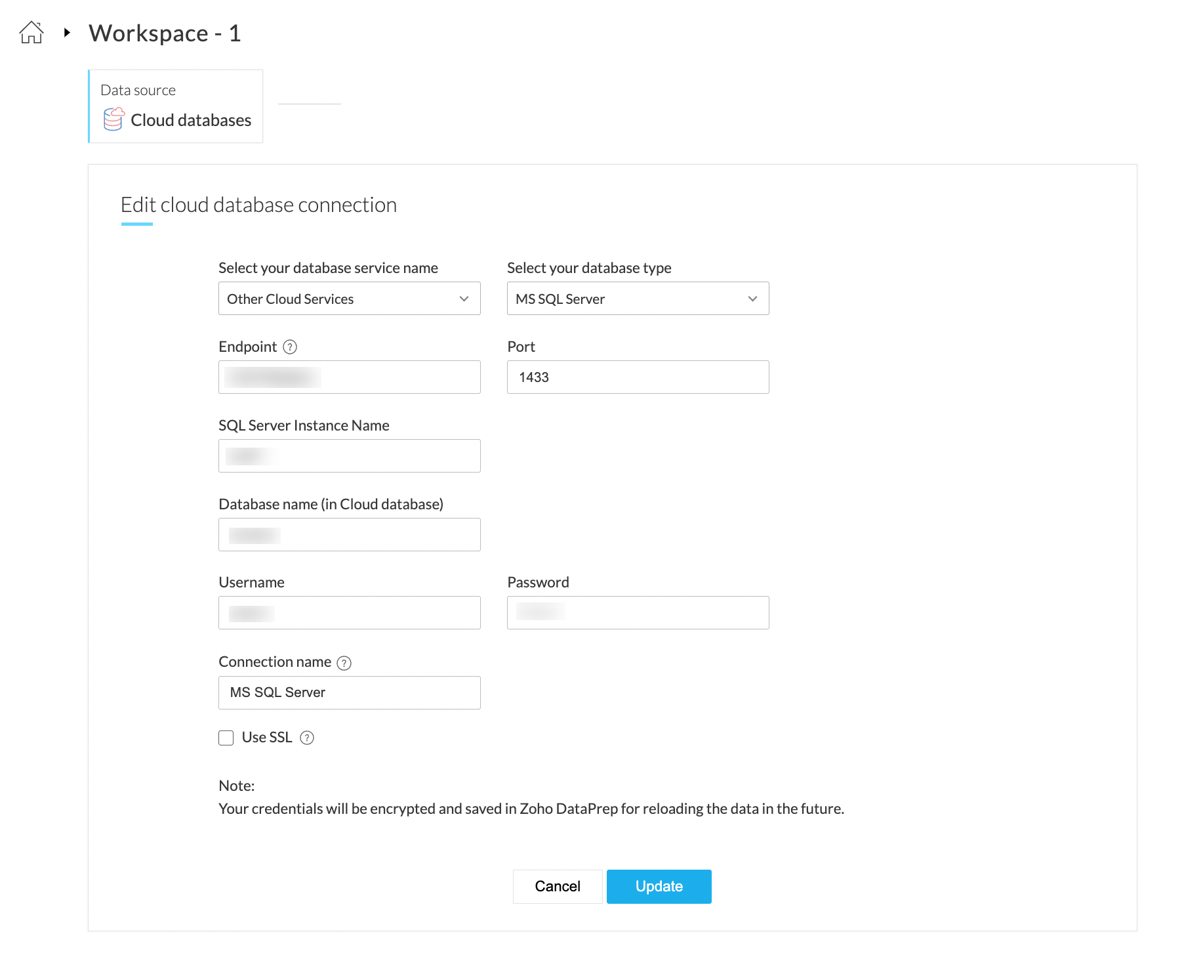Click the breadcrumb arrow next to Workspace

(67, 32)
